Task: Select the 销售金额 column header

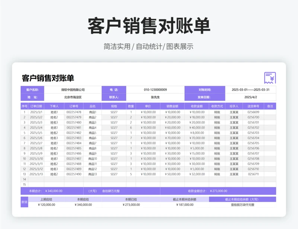Action: click(x=172, y=106)
